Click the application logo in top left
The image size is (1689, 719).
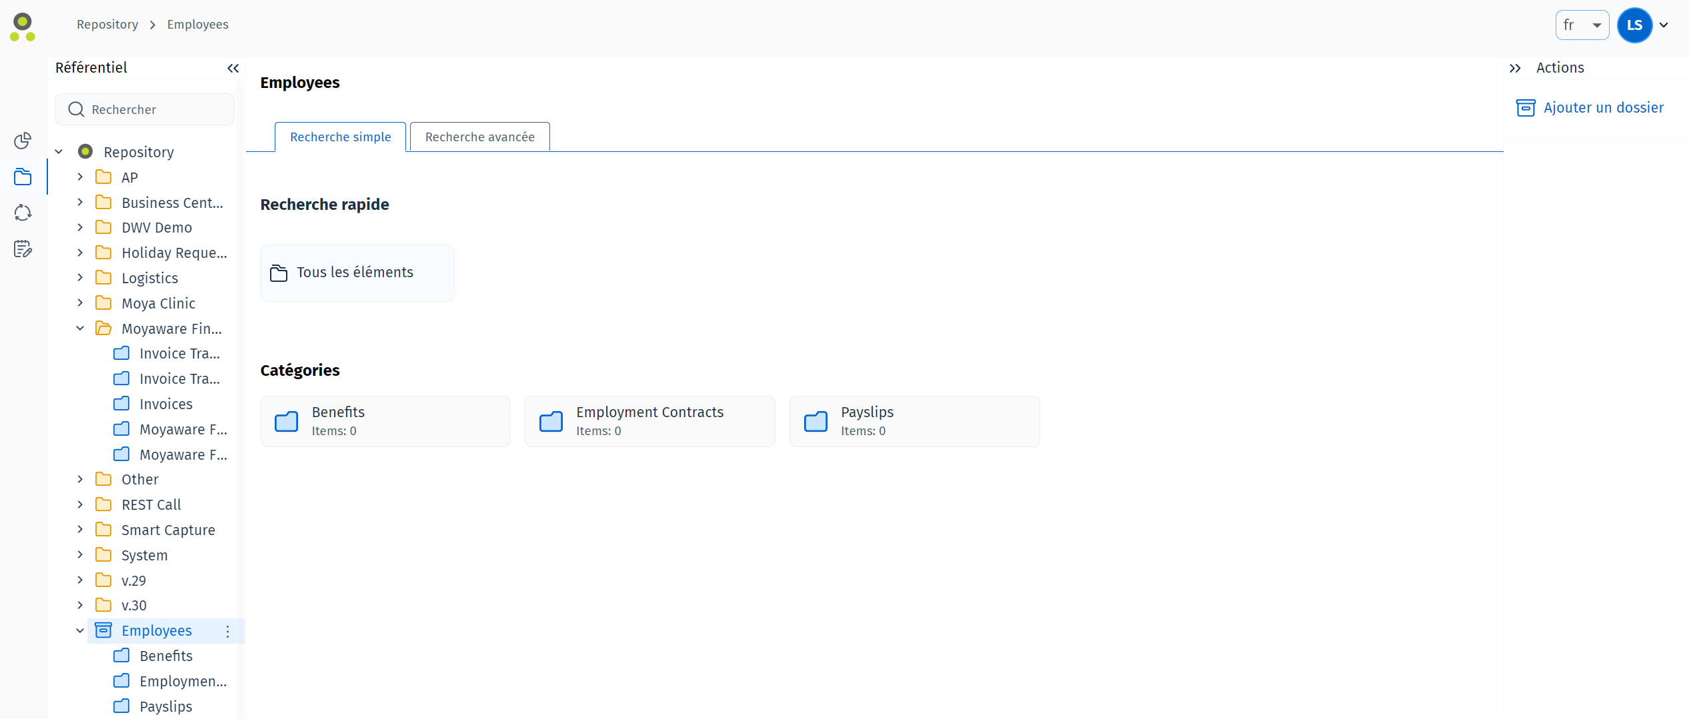point(23,27)
